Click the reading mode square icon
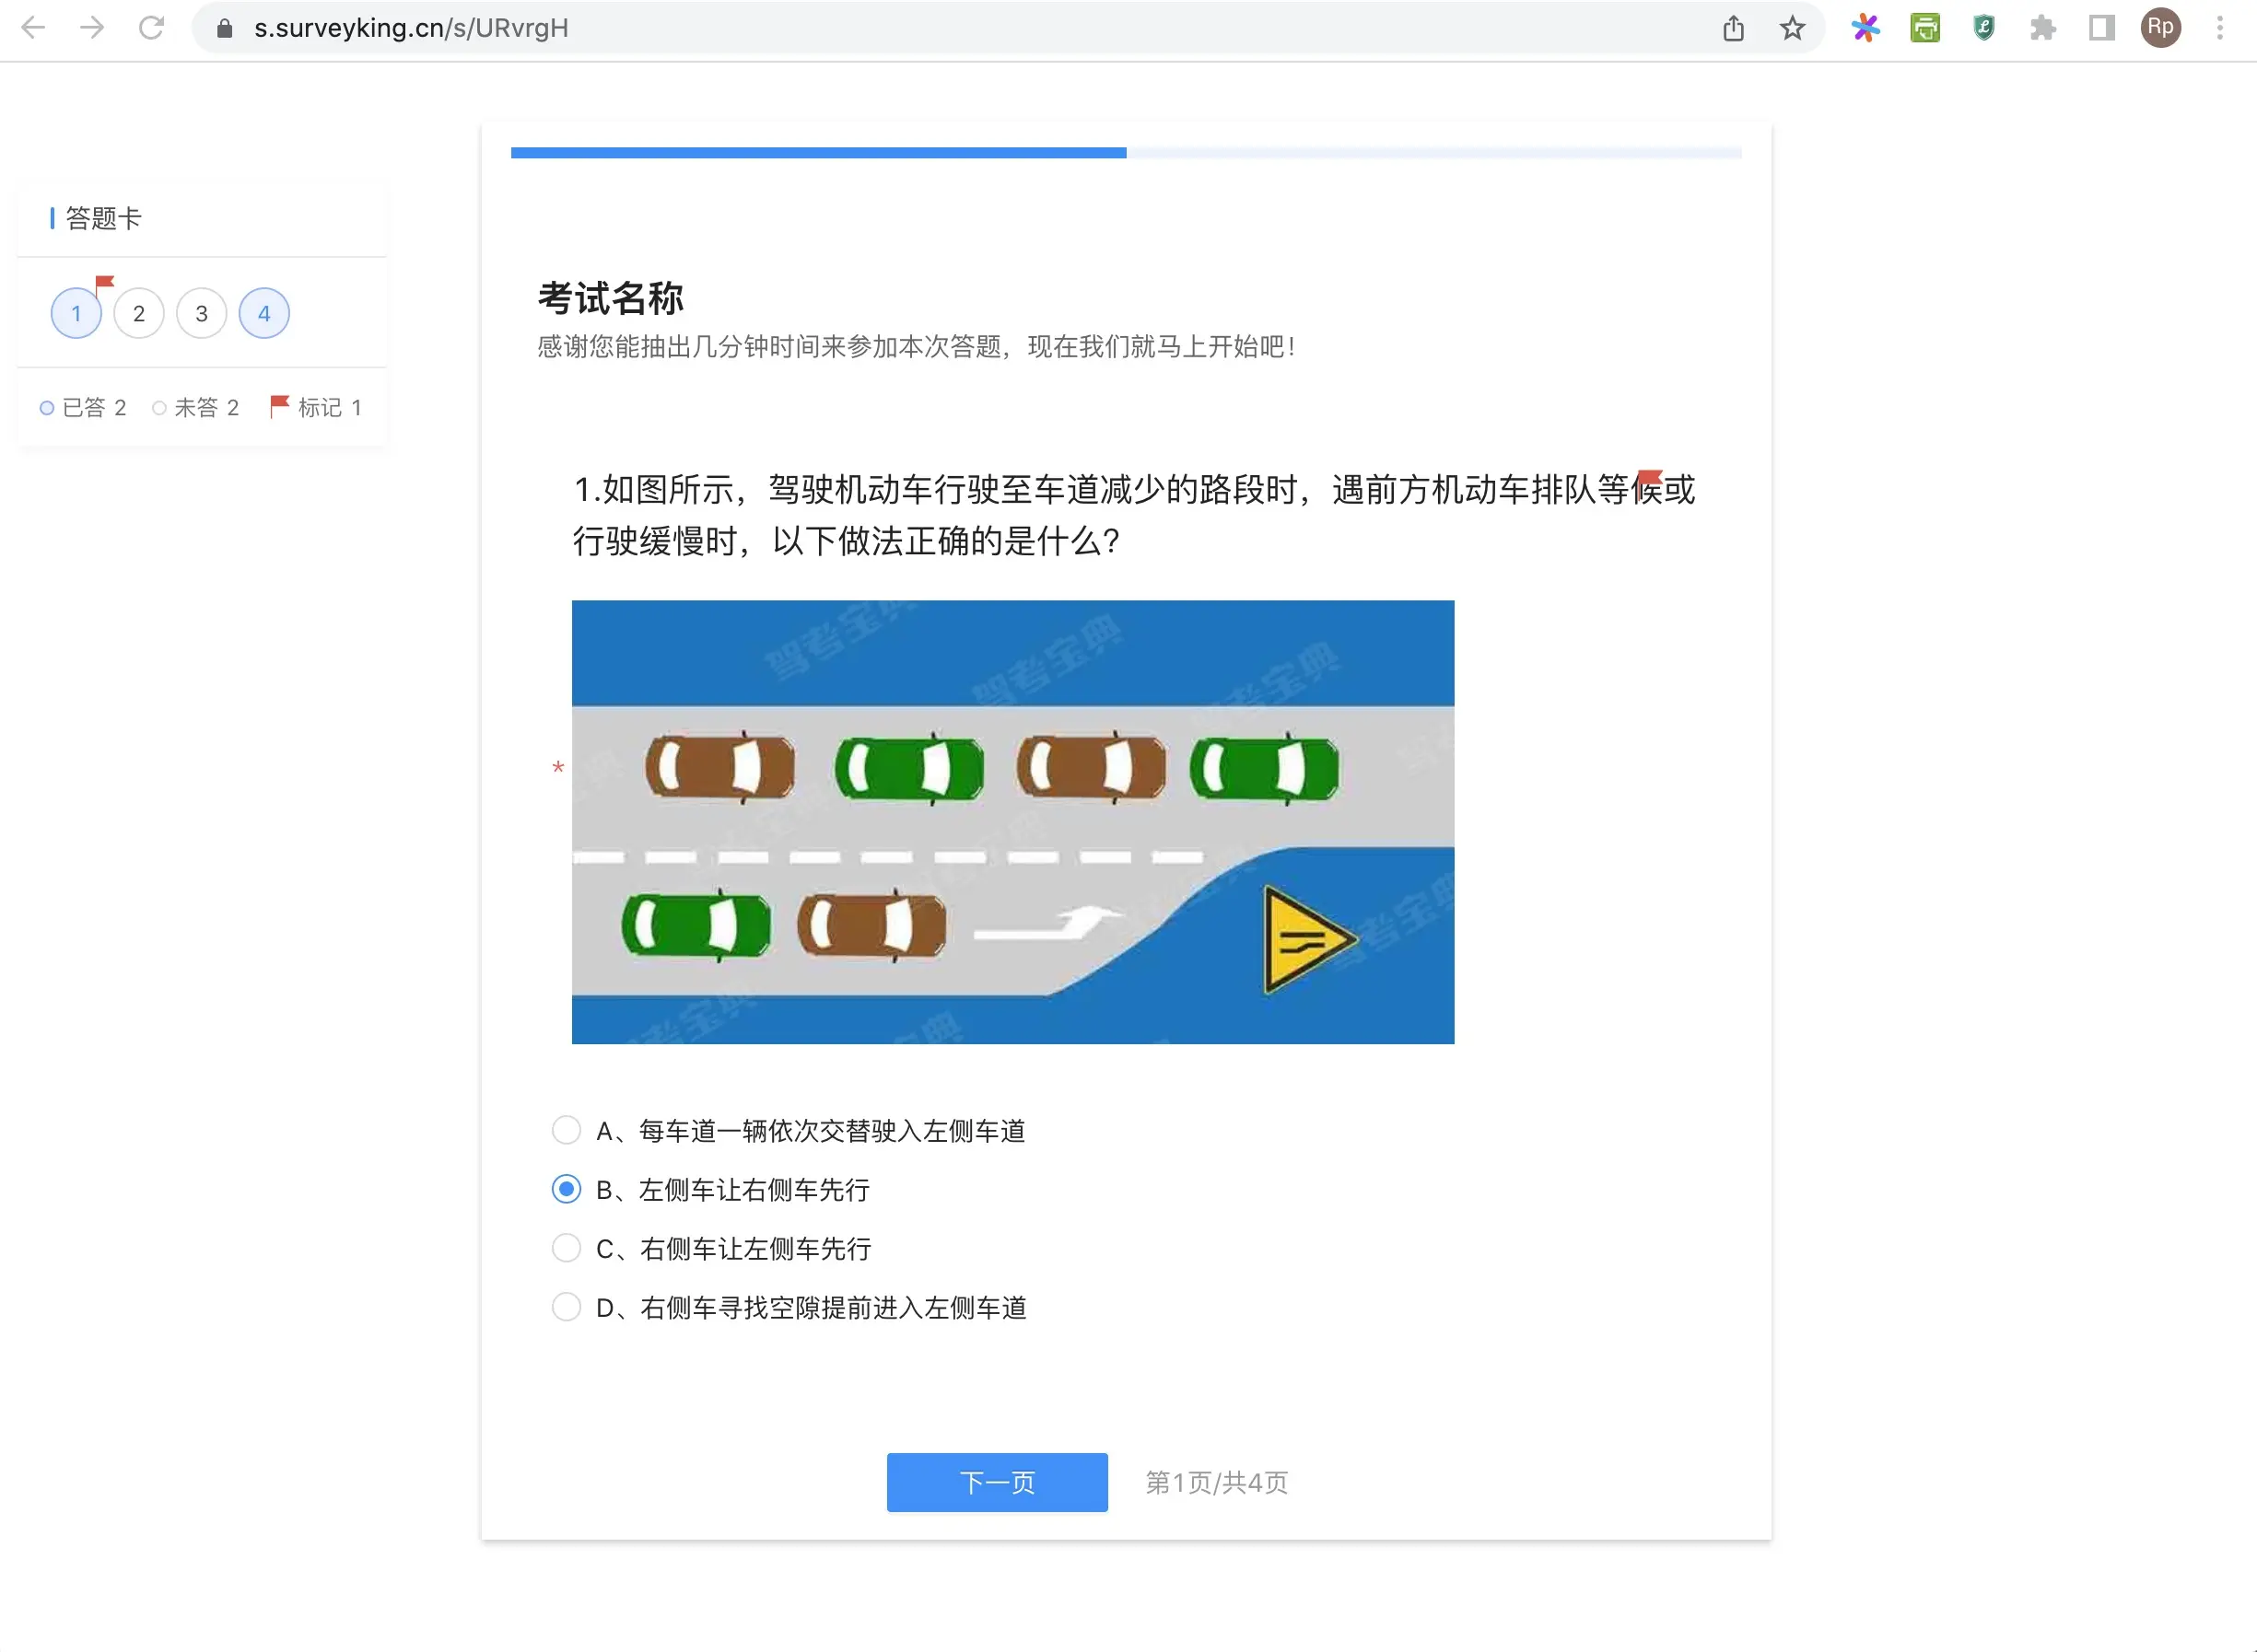 click(x=2101, y=28)
